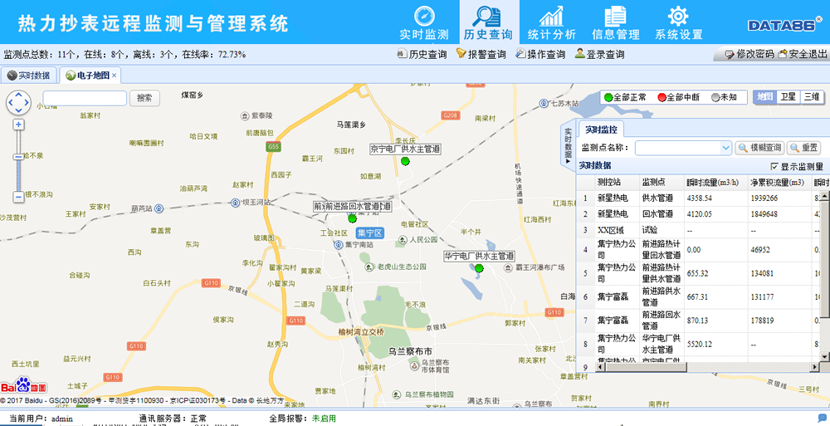Open 实时监测 real-time monitoring module
830x426 pixels.
click(424, 22)
